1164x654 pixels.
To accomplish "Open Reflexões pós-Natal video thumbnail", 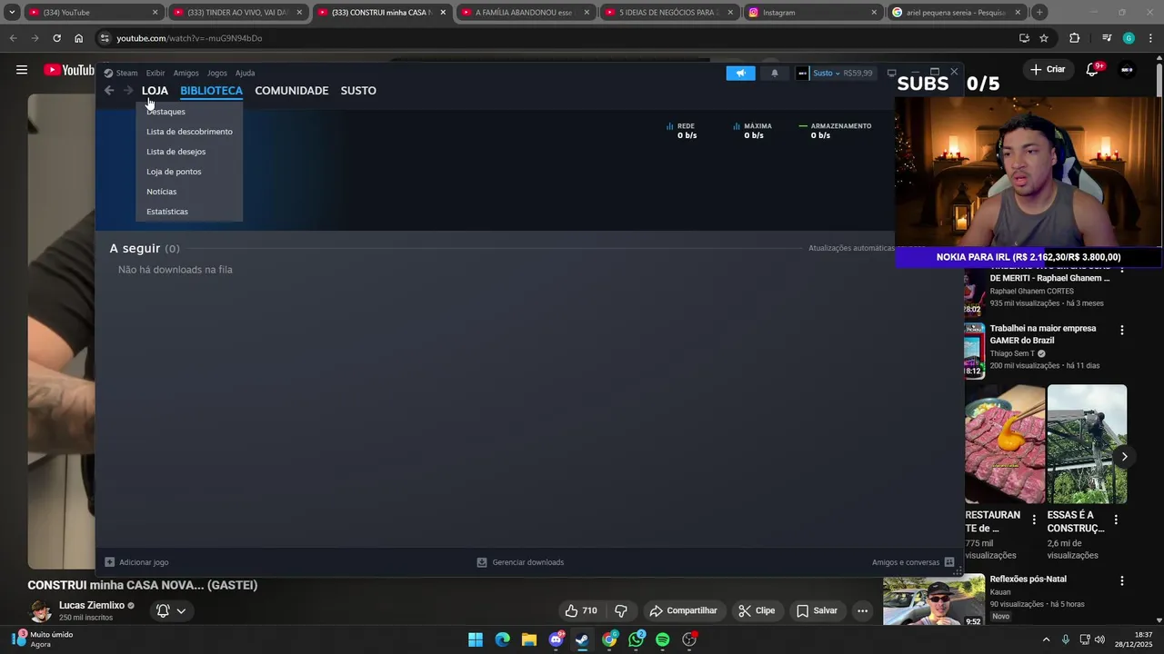I will click(934, 599).
